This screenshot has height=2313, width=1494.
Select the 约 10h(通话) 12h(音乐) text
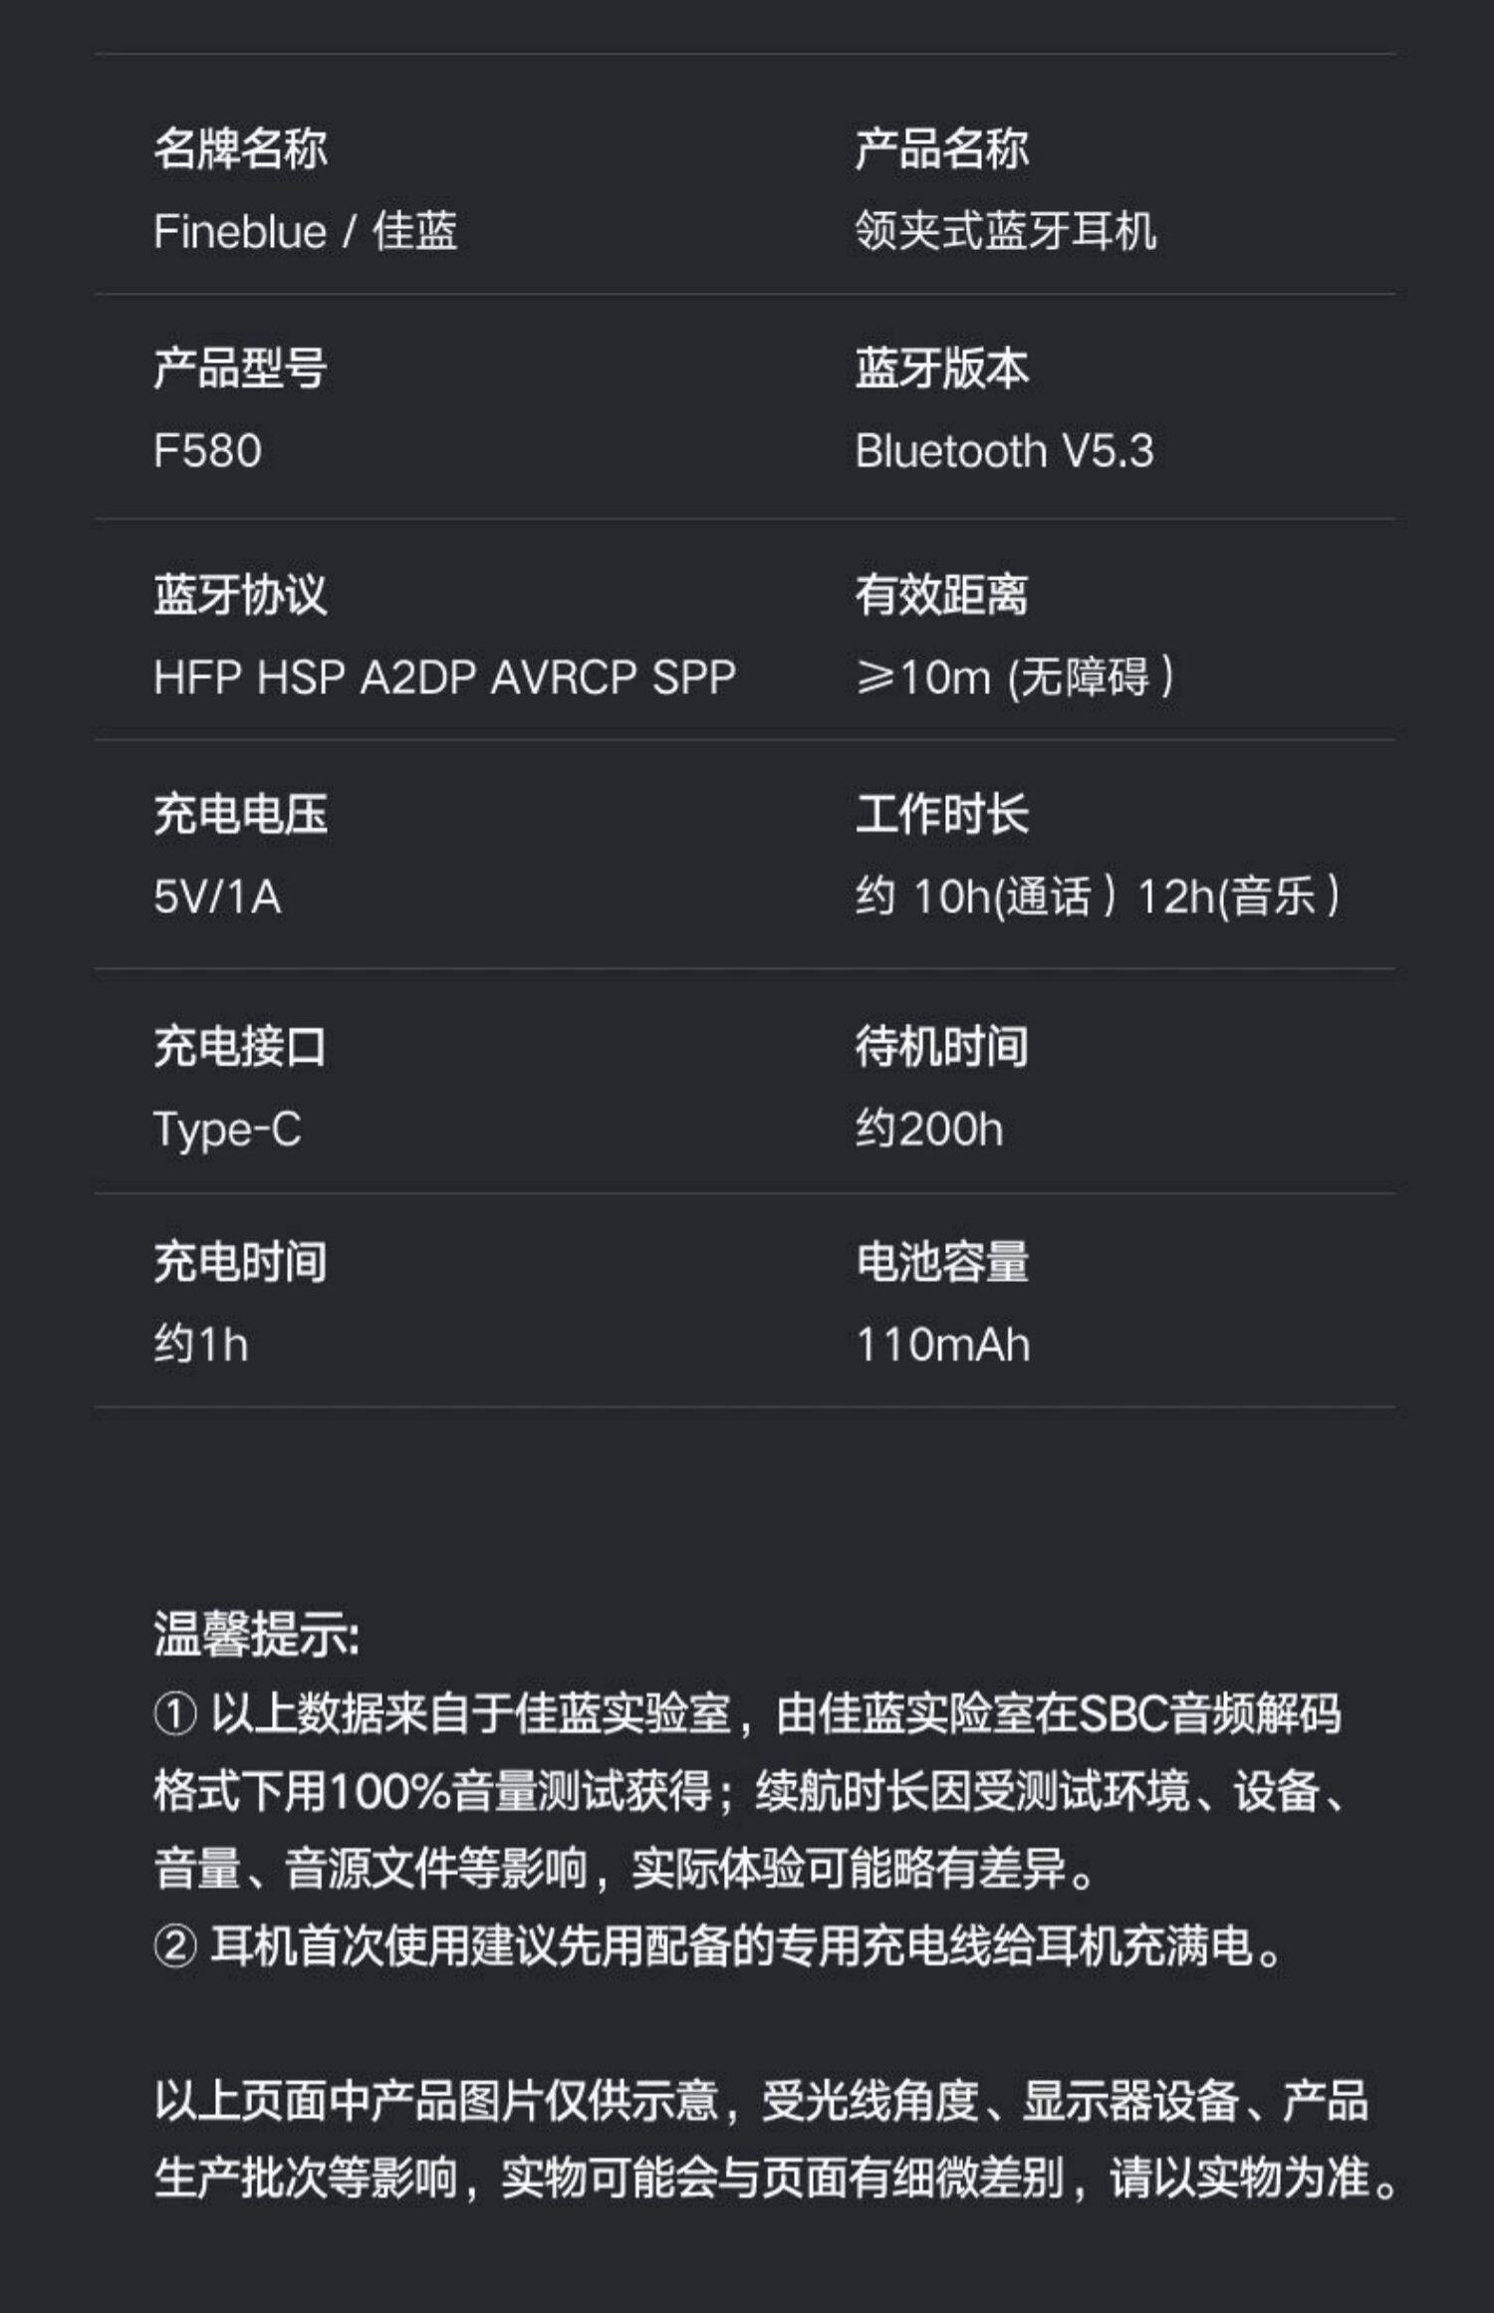point(1097,897)
